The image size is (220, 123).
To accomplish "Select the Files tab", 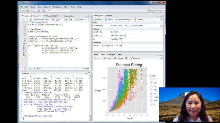I will [x=96, y=55].
